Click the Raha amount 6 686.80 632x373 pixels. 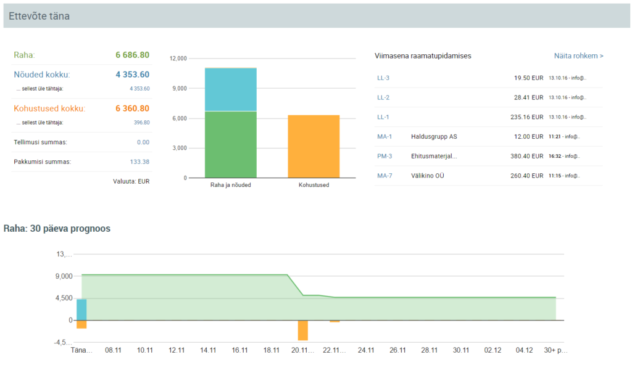[x=132, y=55]
